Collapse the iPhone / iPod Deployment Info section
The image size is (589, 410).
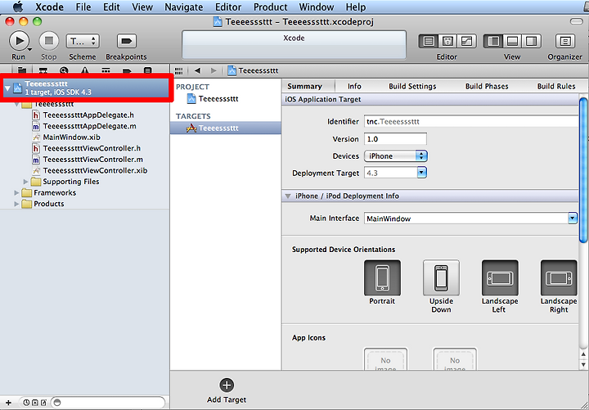click(x=288, y=196)
